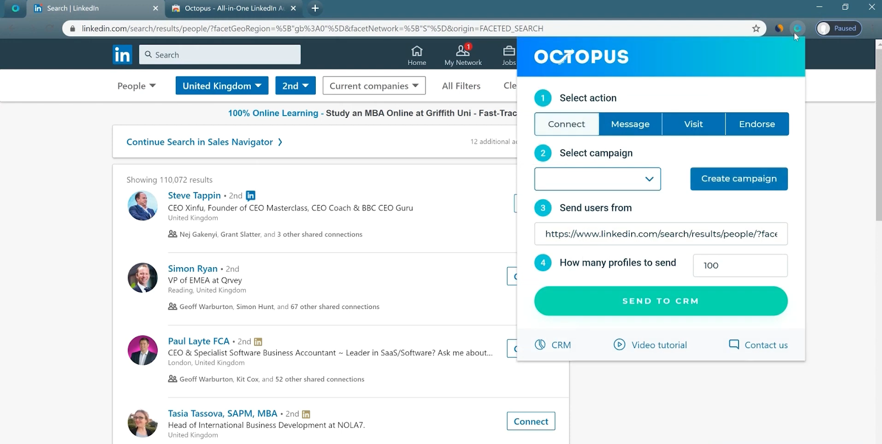Click the LinkedIn logo icon
This screenshot has width=882, height=444.
(x=122, y=55)
